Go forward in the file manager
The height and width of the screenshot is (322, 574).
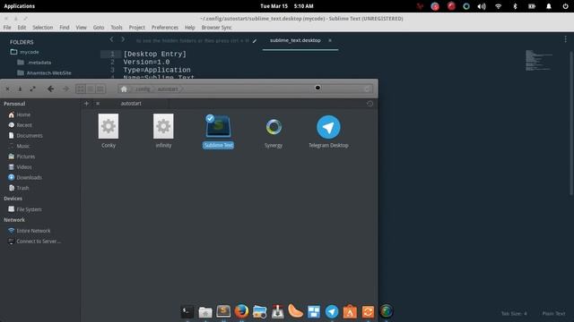coord(65,89)
